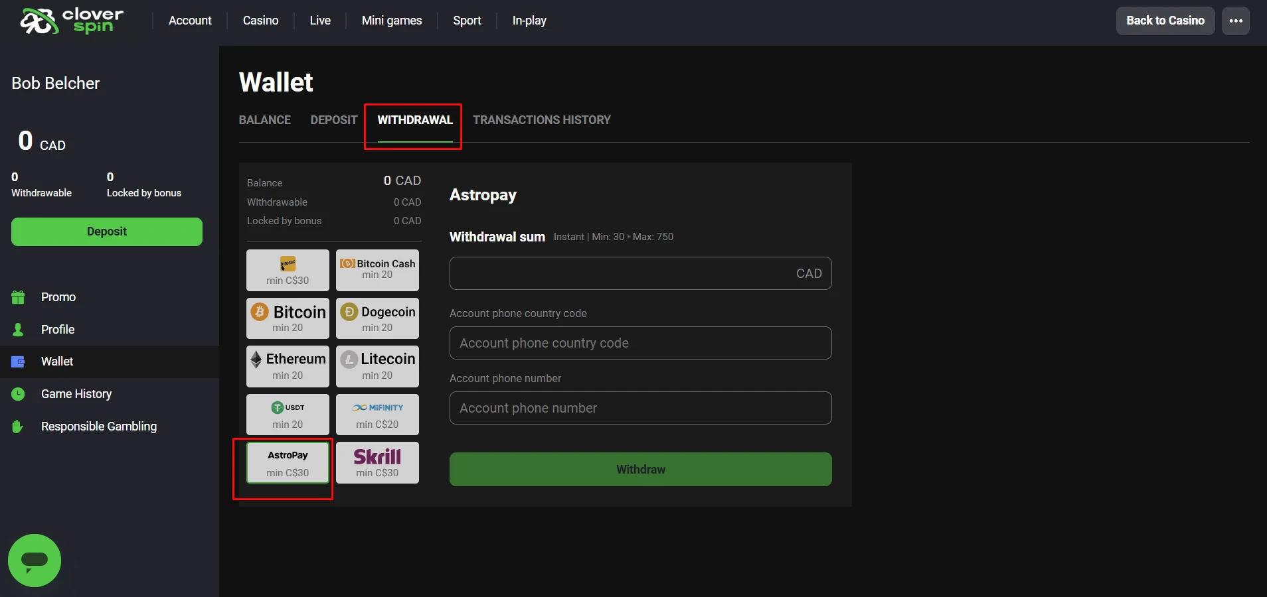Click 'Instant | Min: 30 • Max: 750' text
This screenshot has height=597, width=1267.
click(614, 237)
